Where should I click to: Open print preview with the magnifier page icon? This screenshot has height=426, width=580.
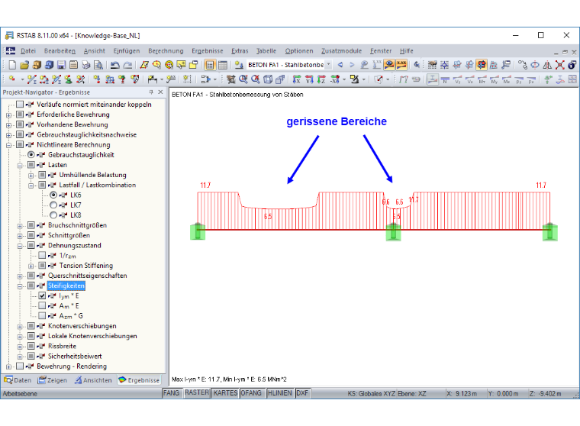coord(98,65)
